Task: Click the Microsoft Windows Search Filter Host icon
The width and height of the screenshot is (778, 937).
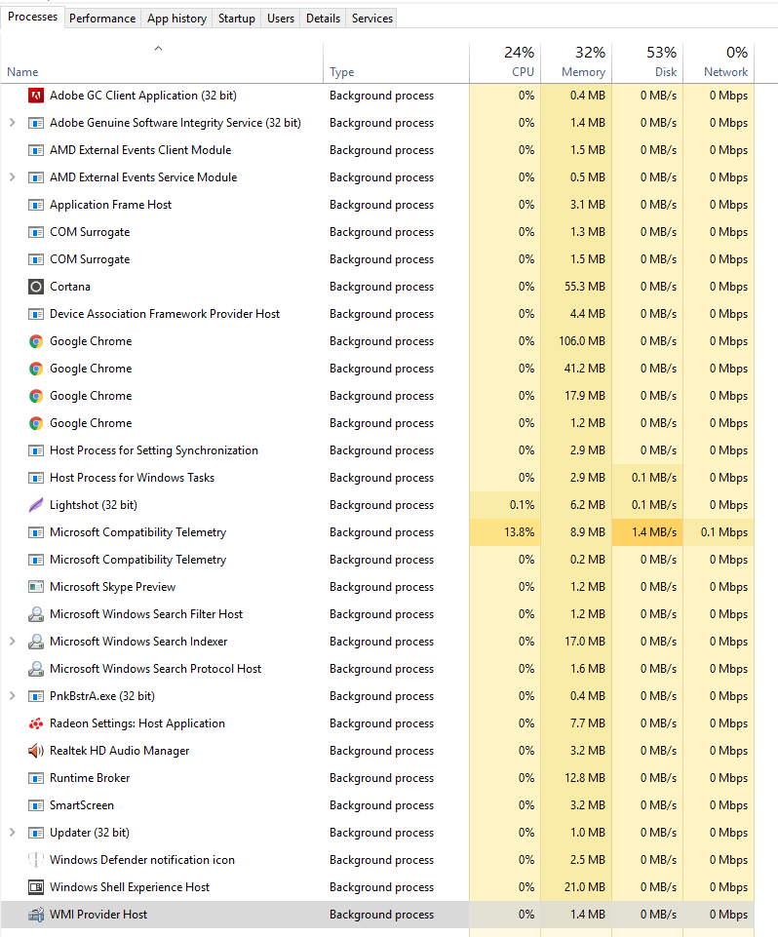Action: (x=36, y=614)
